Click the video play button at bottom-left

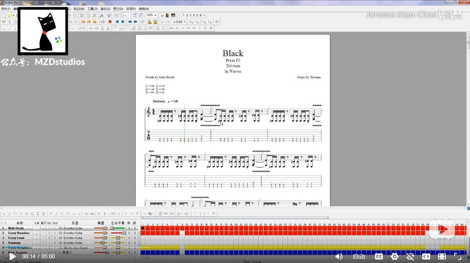tap(12, 256)
